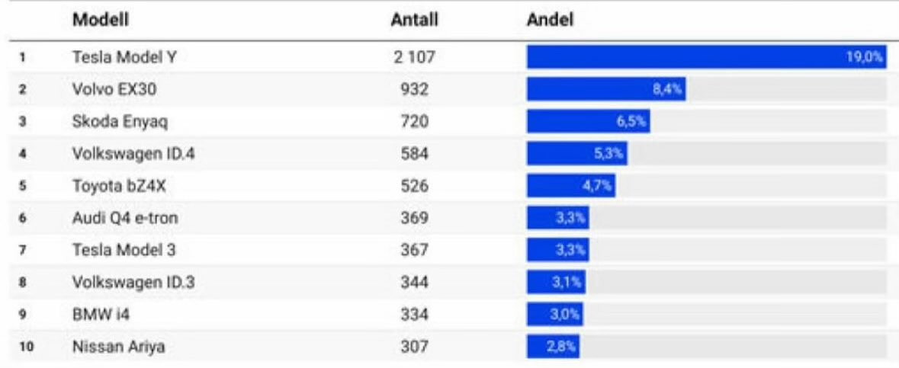This screenshot has height=368, width=899.
Task: Select the Tesla Model Y row
Action: click(450, 57)
